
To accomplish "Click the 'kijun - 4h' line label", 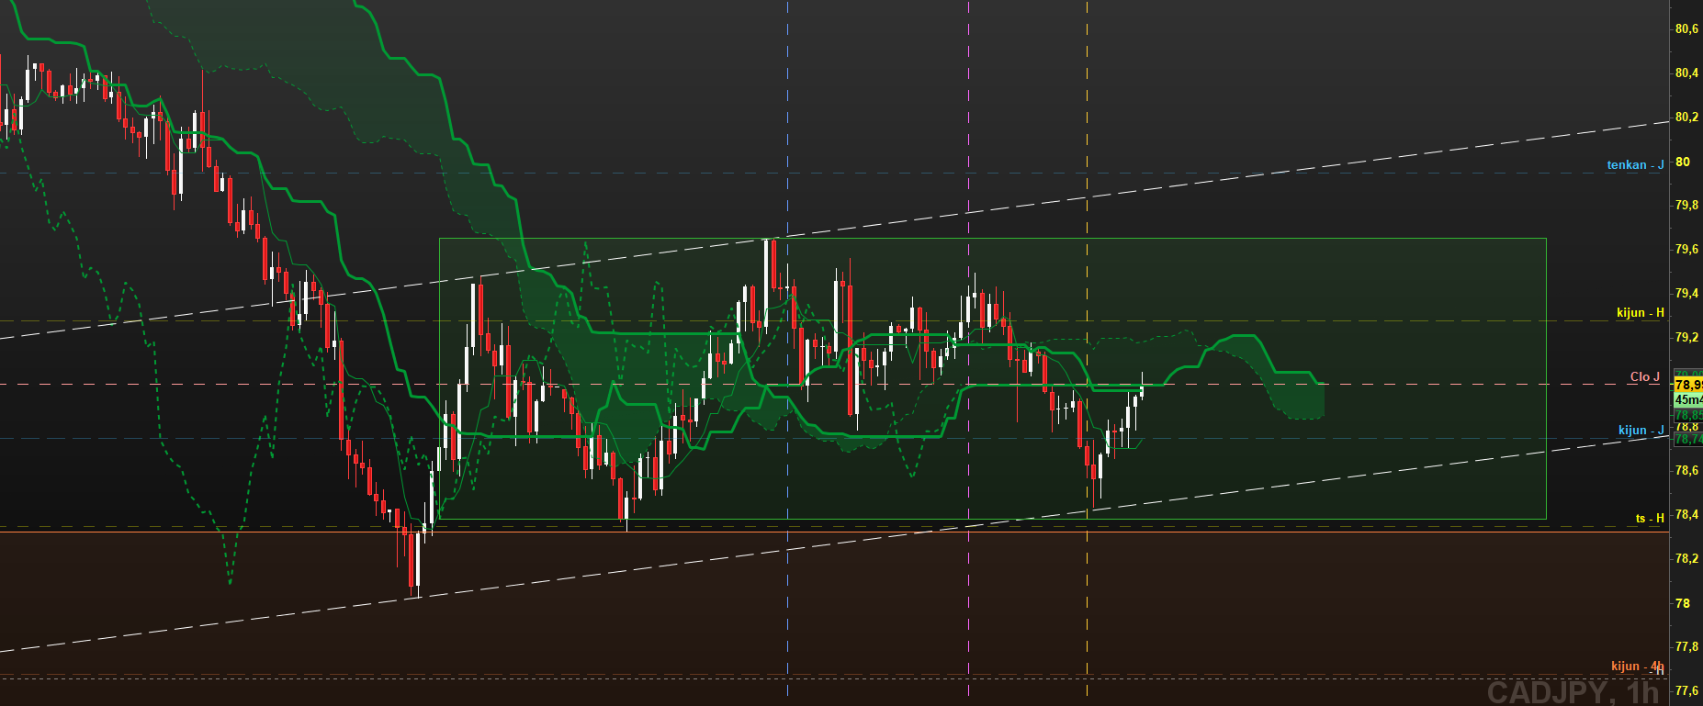I will click(1638, 667).
